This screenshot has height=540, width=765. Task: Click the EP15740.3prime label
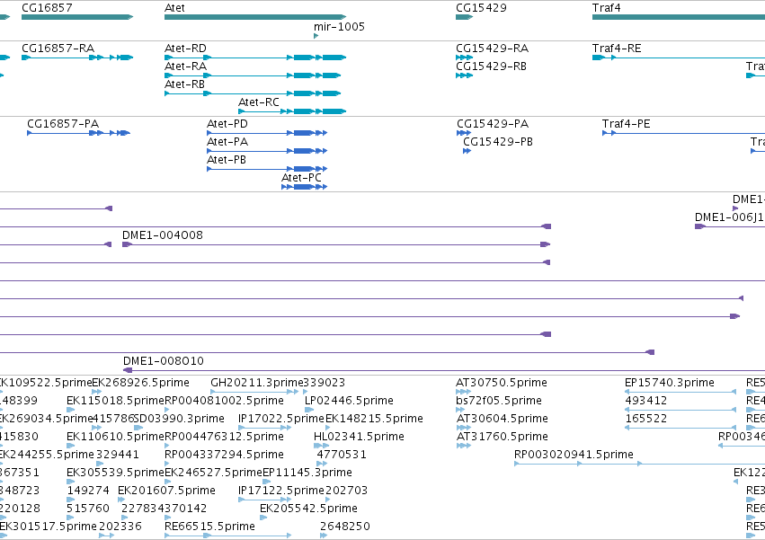click(670, 383)
